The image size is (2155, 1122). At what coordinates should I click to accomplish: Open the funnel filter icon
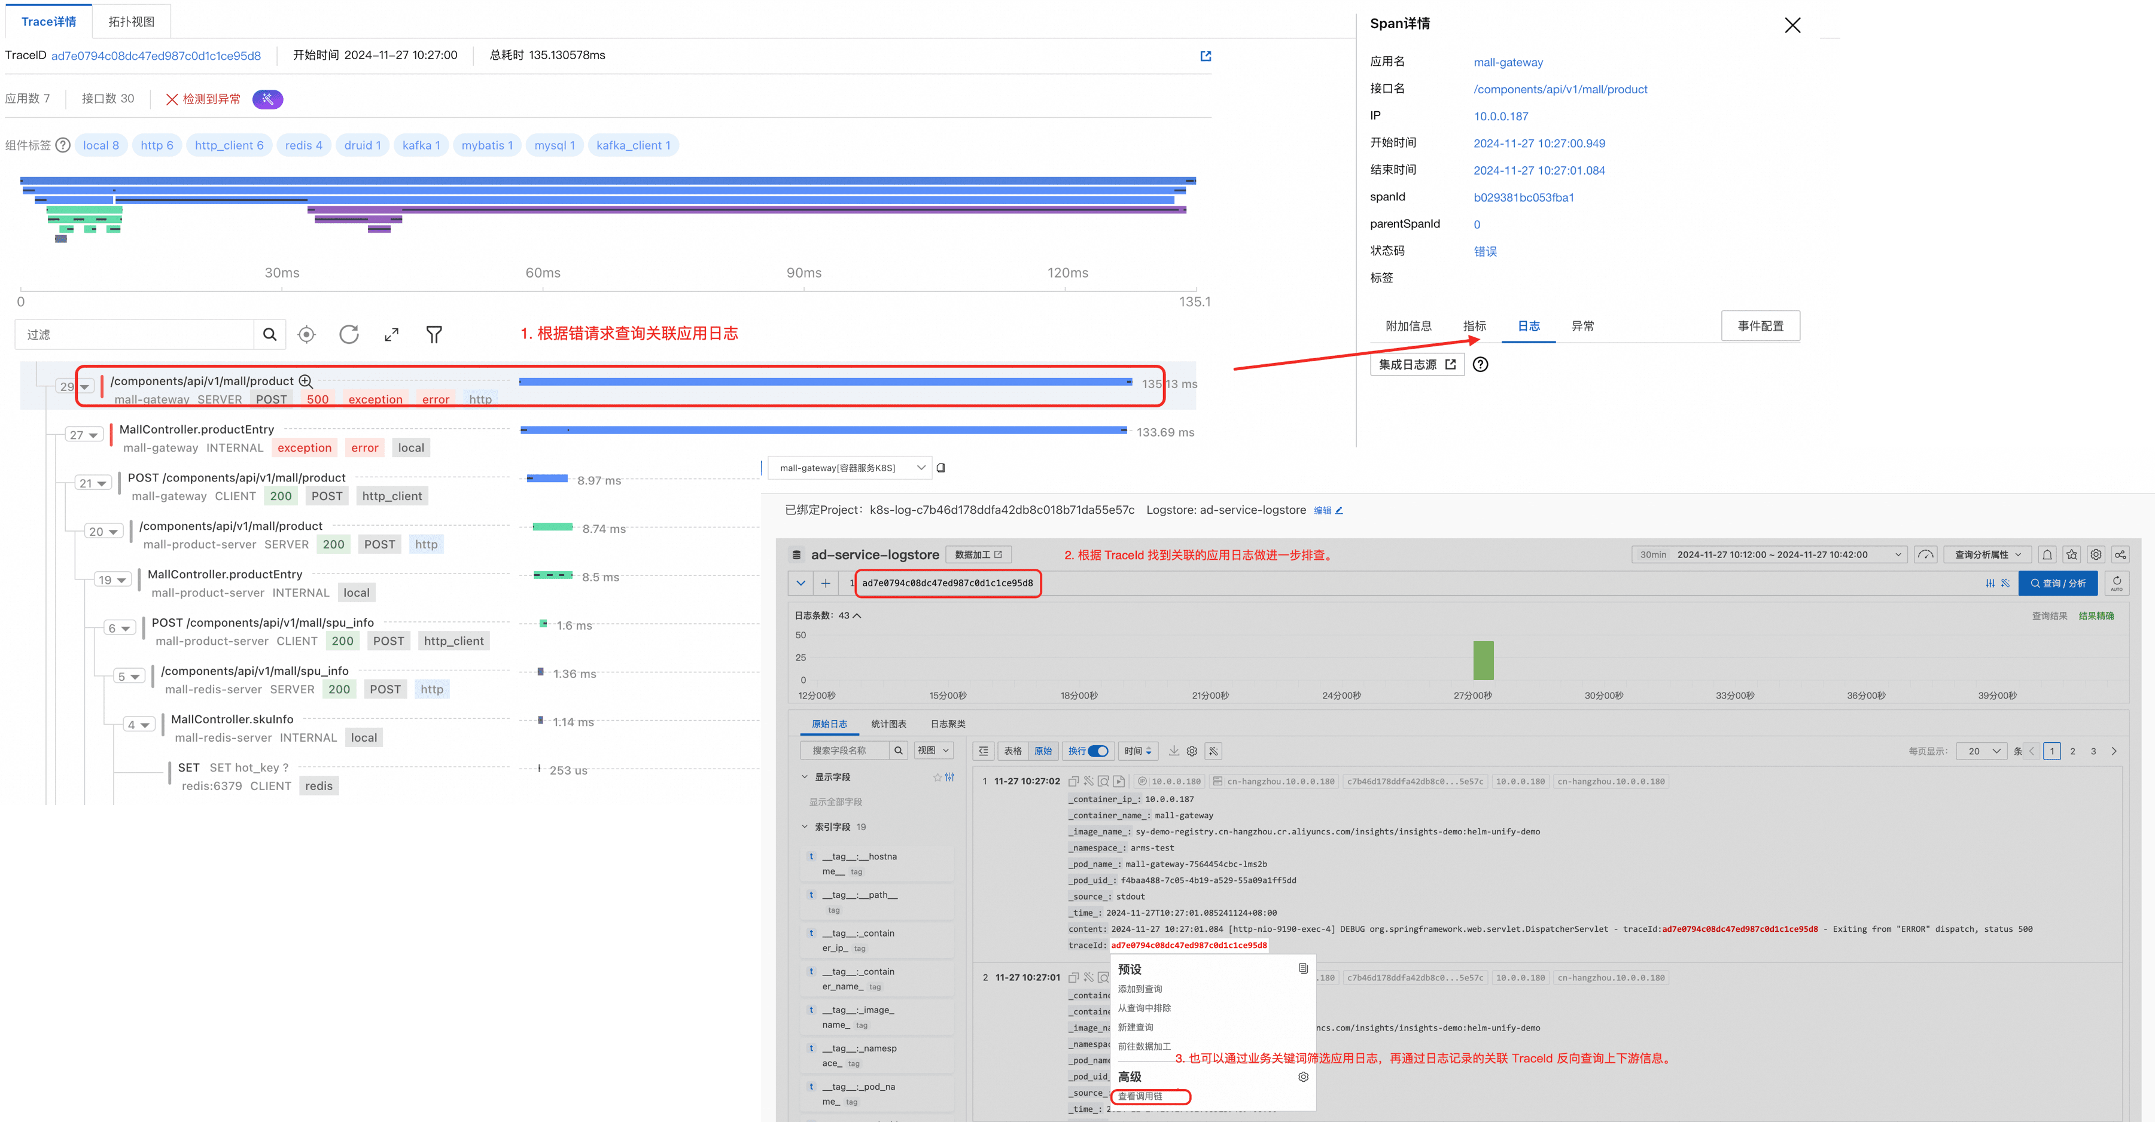coord(434,334)
